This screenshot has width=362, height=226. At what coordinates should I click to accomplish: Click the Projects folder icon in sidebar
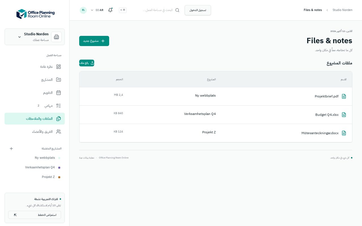coord(59,80)
